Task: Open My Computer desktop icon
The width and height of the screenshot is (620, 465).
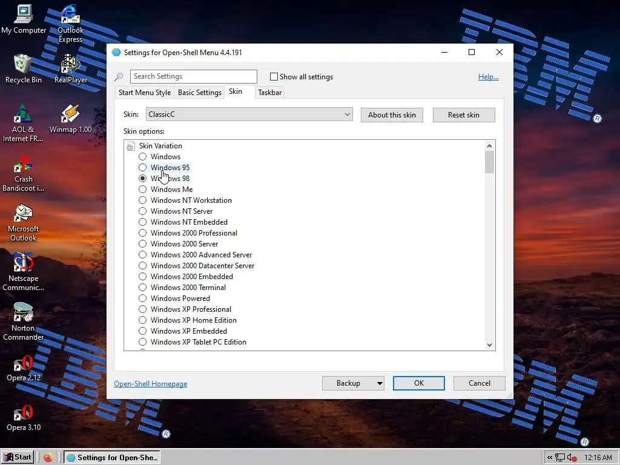Action: [x=24, y=19]
